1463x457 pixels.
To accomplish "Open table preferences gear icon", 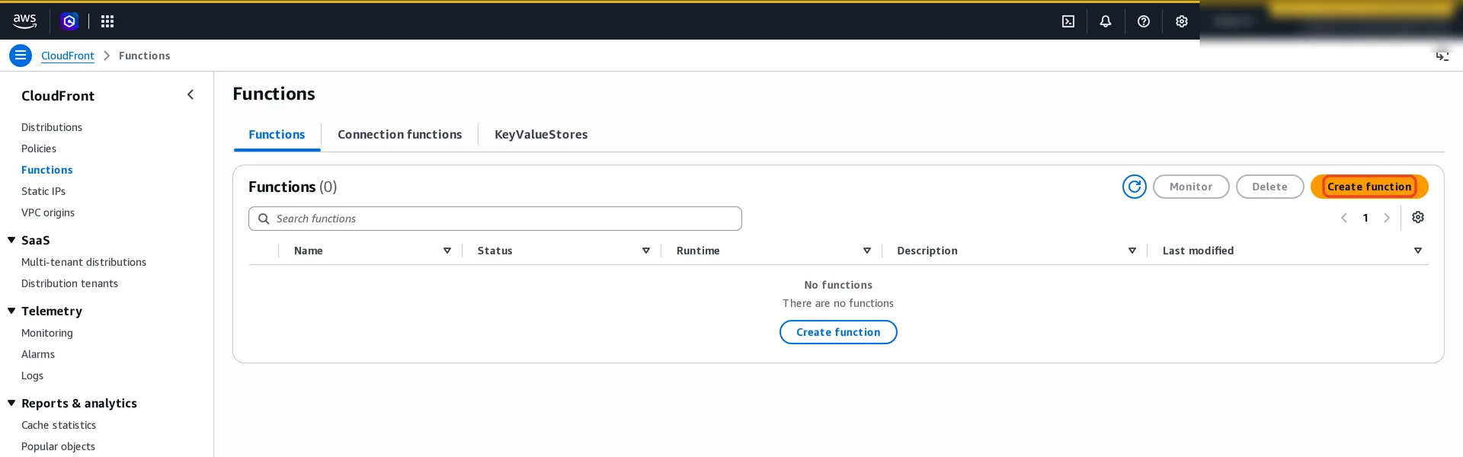I will pos(1418,218).
